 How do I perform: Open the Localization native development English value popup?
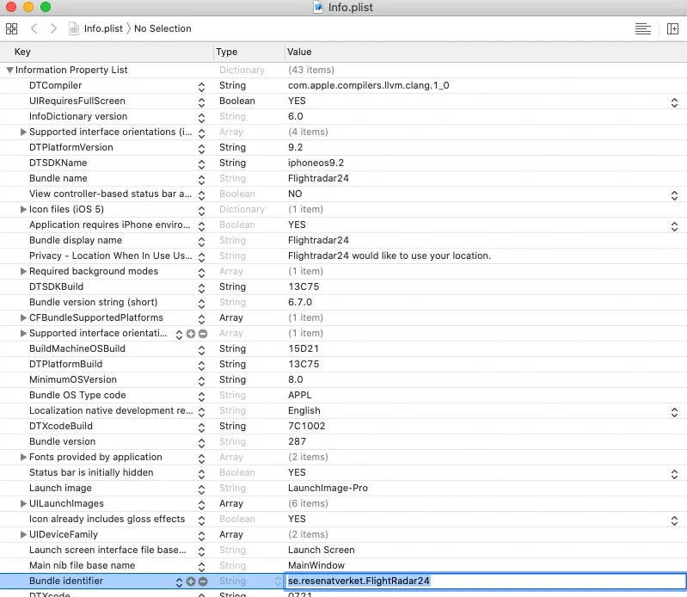[674, 412]
